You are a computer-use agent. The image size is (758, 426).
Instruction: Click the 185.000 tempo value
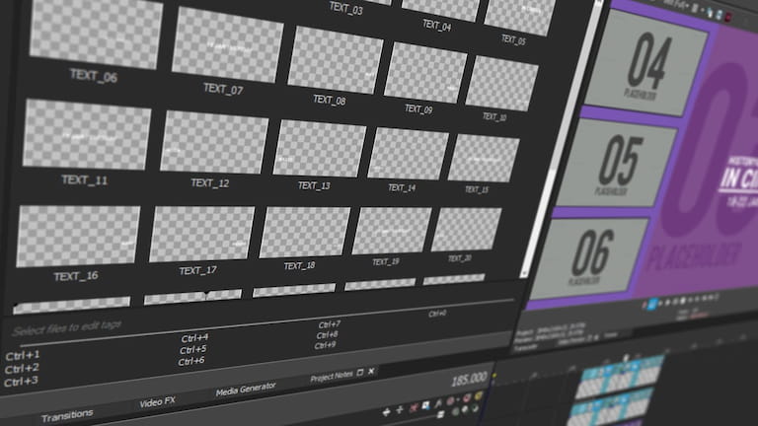469,380
